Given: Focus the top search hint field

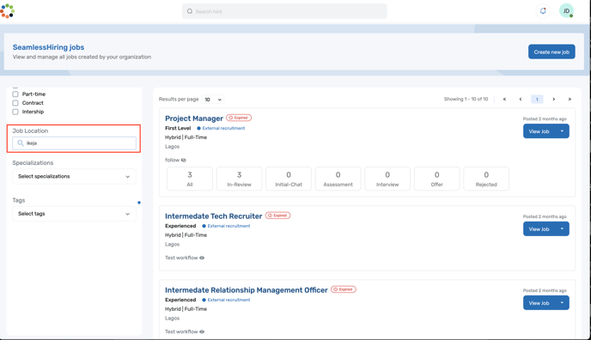Looking at the screenshot, I should pos(284,11).
